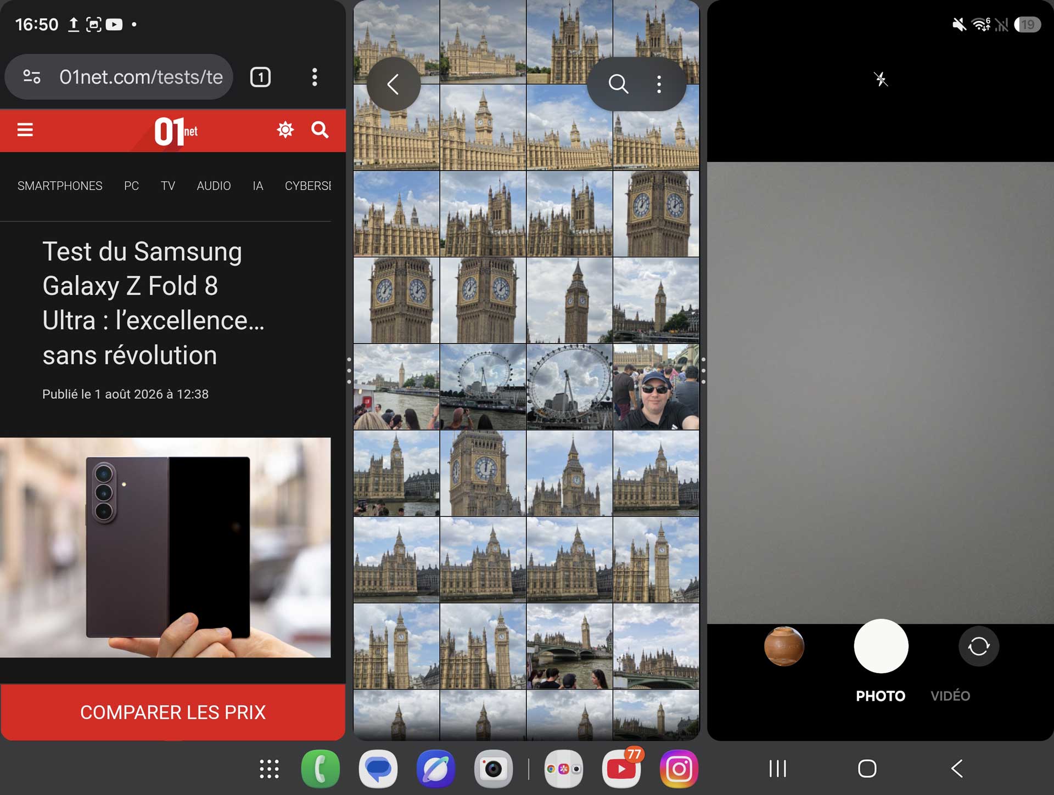Tap the split handle between Gallery and Camera

(x=703, y=370)
